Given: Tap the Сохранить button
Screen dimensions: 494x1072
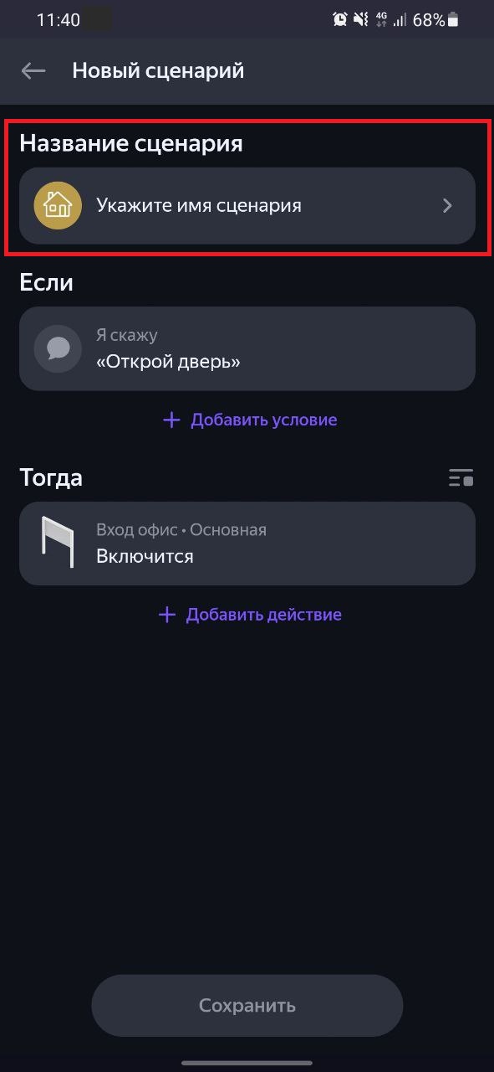Looking at the screenshot, I should [x=247, y=1006].
